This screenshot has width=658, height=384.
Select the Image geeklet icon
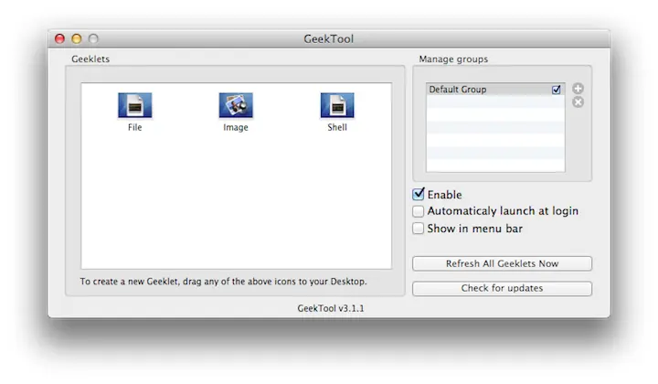236,105
